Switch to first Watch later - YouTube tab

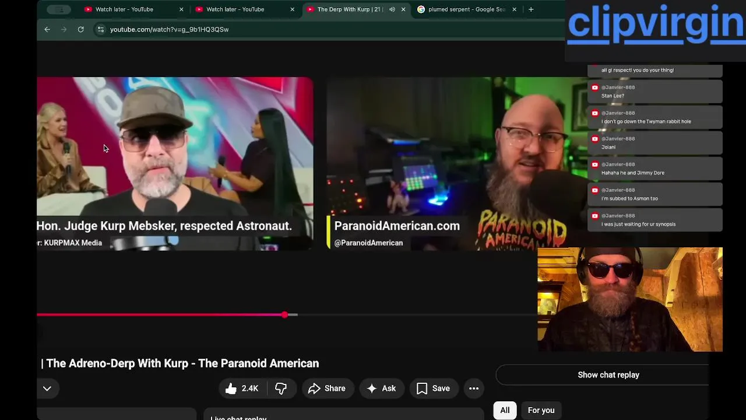coord(134,9)
